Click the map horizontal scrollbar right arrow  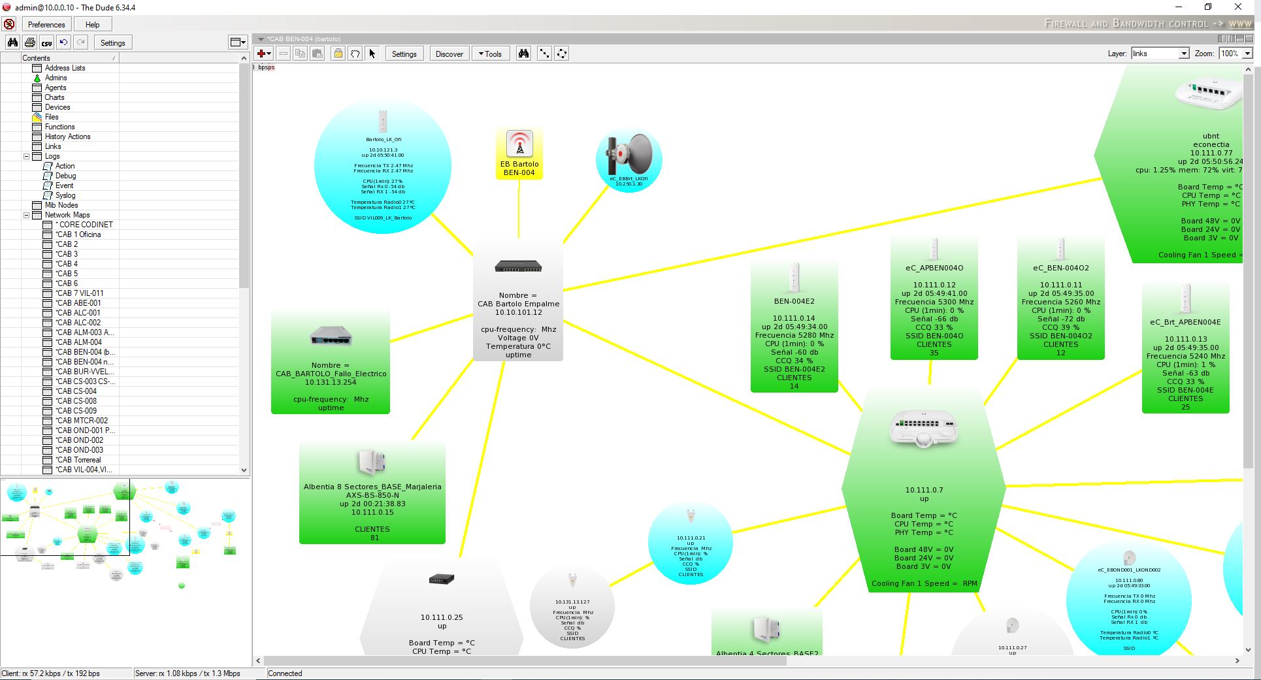1237,661
